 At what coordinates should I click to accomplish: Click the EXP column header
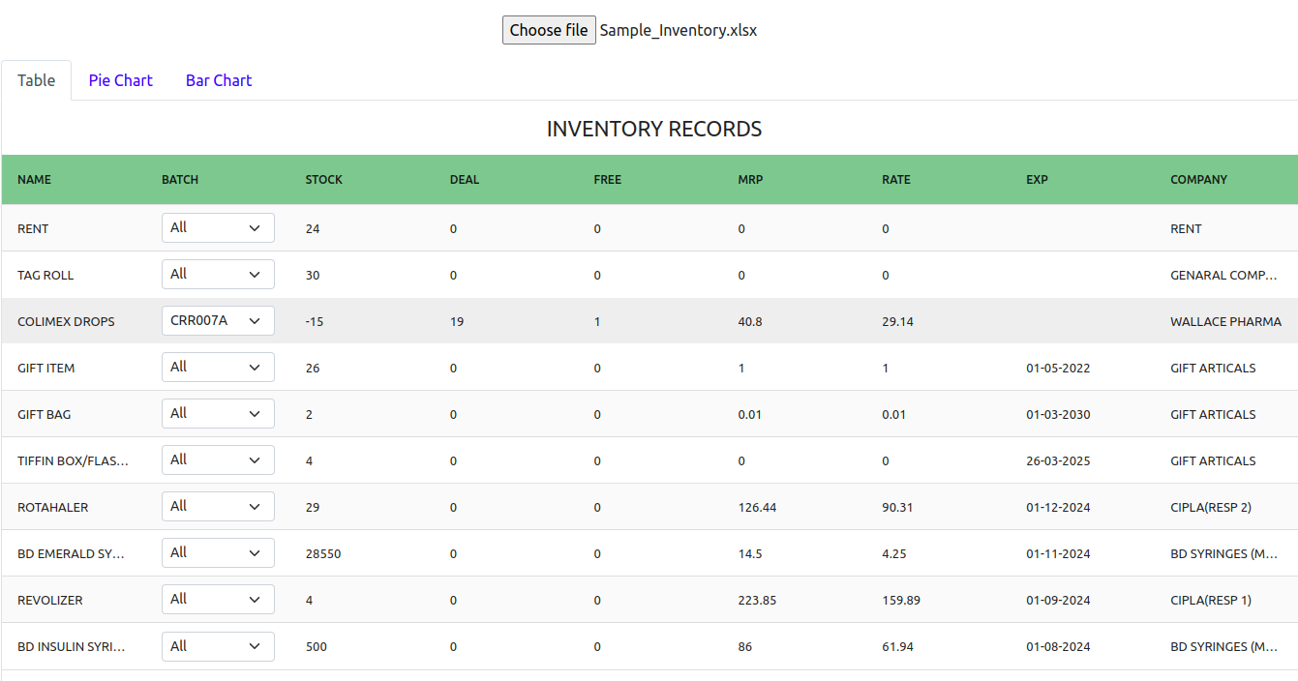(x=1037, y=179)
